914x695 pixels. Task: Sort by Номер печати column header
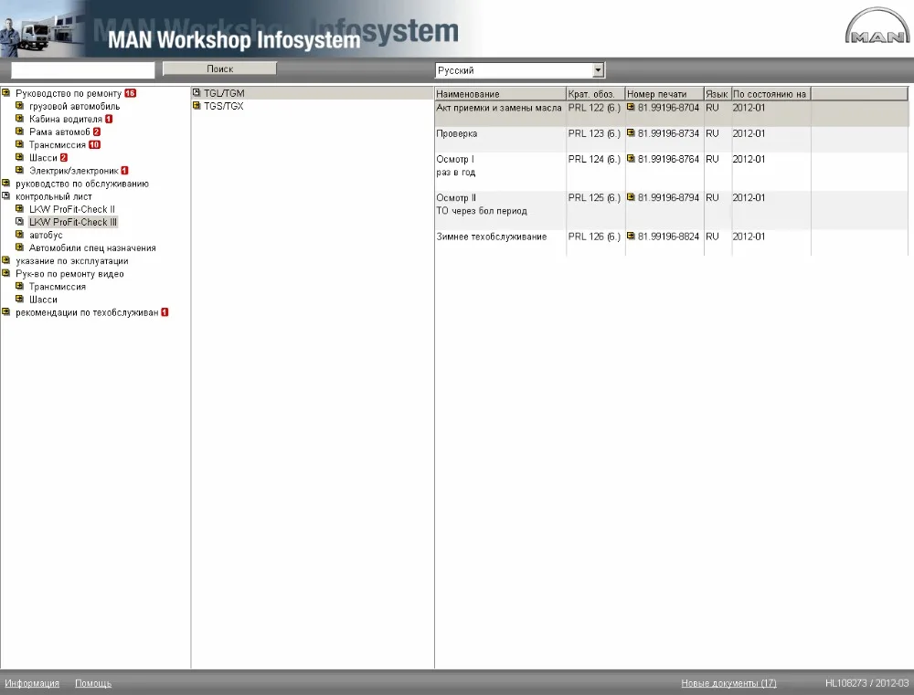tap(664, 94)
